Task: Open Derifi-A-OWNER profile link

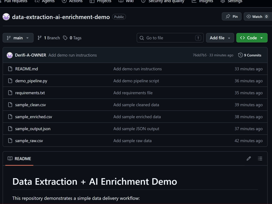Action: (x=30, y=55)
